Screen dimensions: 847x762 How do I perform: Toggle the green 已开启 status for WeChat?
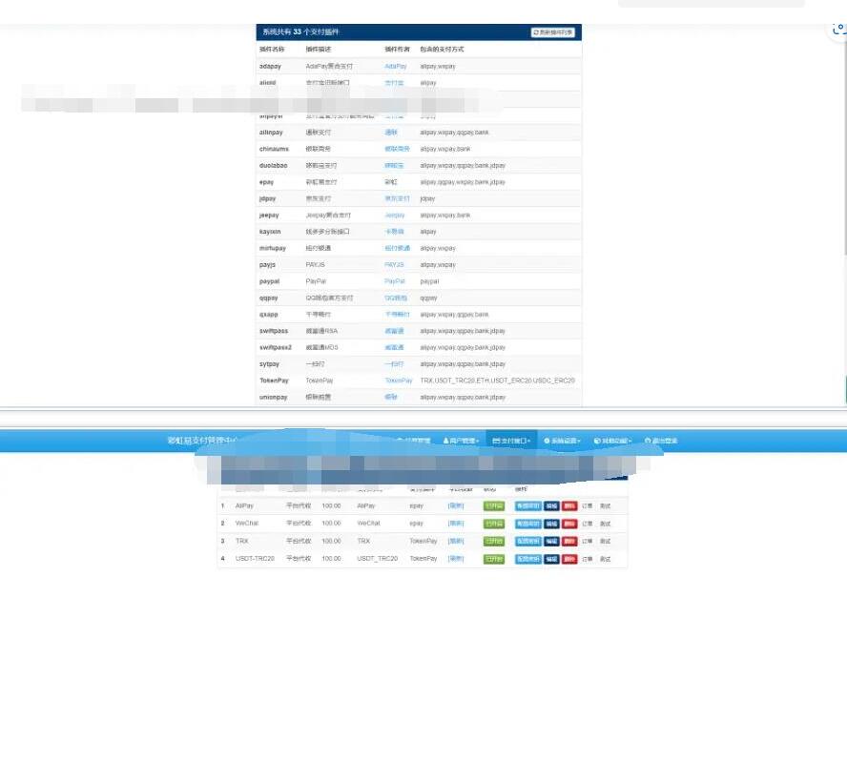pos(493,524)
